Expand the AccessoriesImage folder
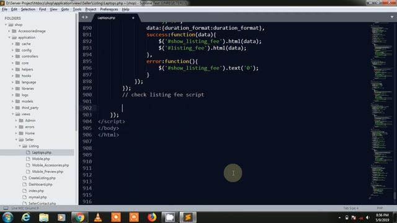Image resolution: width=397 pixels, height=223 pixels. pos(9,31)
